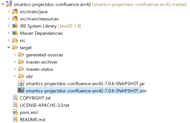
Task: Click the src/main/resources package folder icon
Action: (15, 19)
